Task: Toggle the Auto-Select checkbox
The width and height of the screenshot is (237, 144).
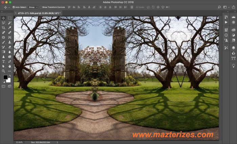Action: [14, 7]
